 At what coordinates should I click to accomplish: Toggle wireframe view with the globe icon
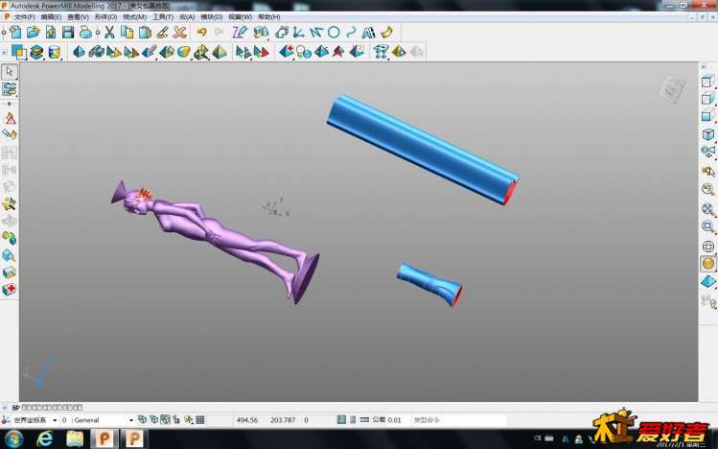click(707, 246)
